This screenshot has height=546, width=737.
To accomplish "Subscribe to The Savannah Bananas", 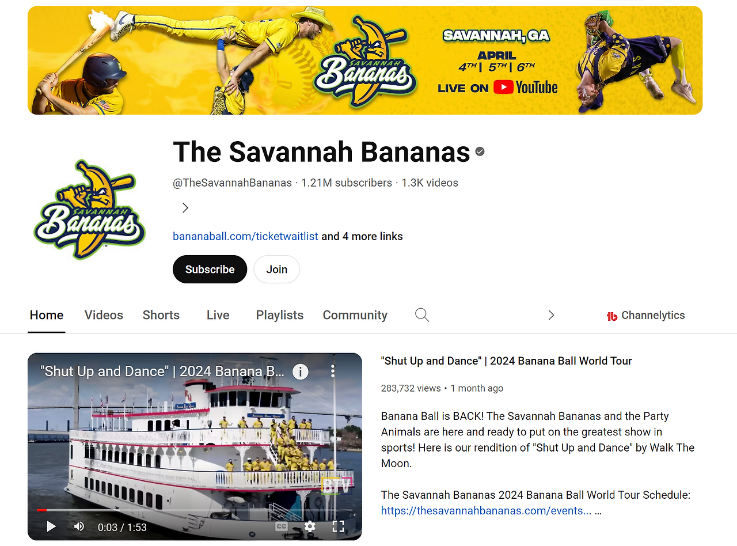I will pyautogui.click(x=210, y=269).
